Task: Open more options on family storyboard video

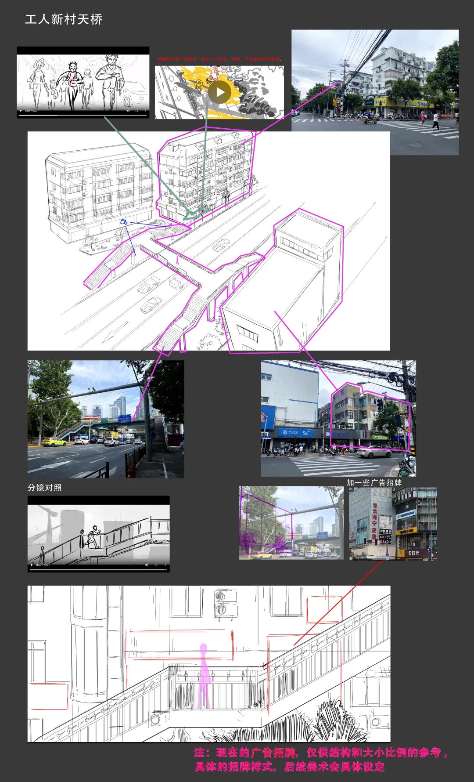Action: point(145,111)
